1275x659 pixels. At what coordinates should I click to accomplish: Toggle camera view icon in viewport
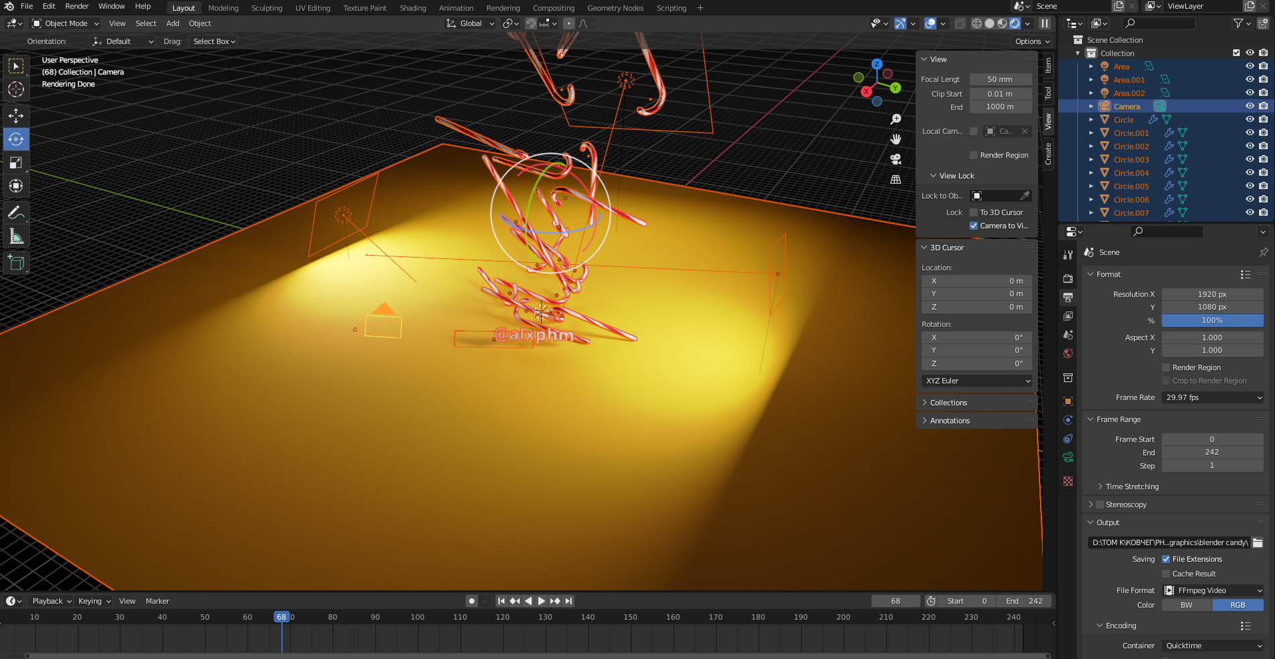(896, 160)
